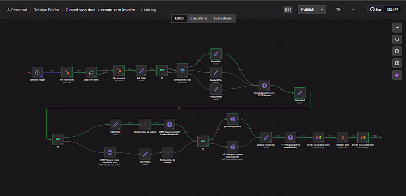This screenshot has width=406, height=196.
Task: Add a node with the plus button
Action: click(397, 28)
